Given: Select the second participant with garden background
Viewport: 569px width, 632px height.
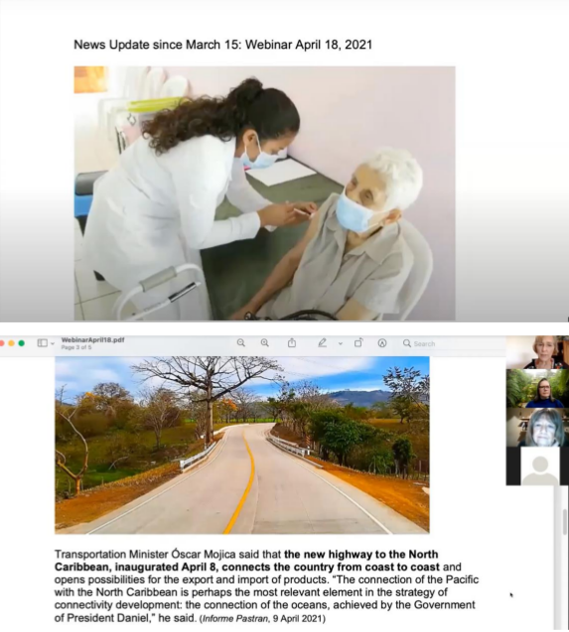Looking at the screenshot, I should [x=537, y=388].
